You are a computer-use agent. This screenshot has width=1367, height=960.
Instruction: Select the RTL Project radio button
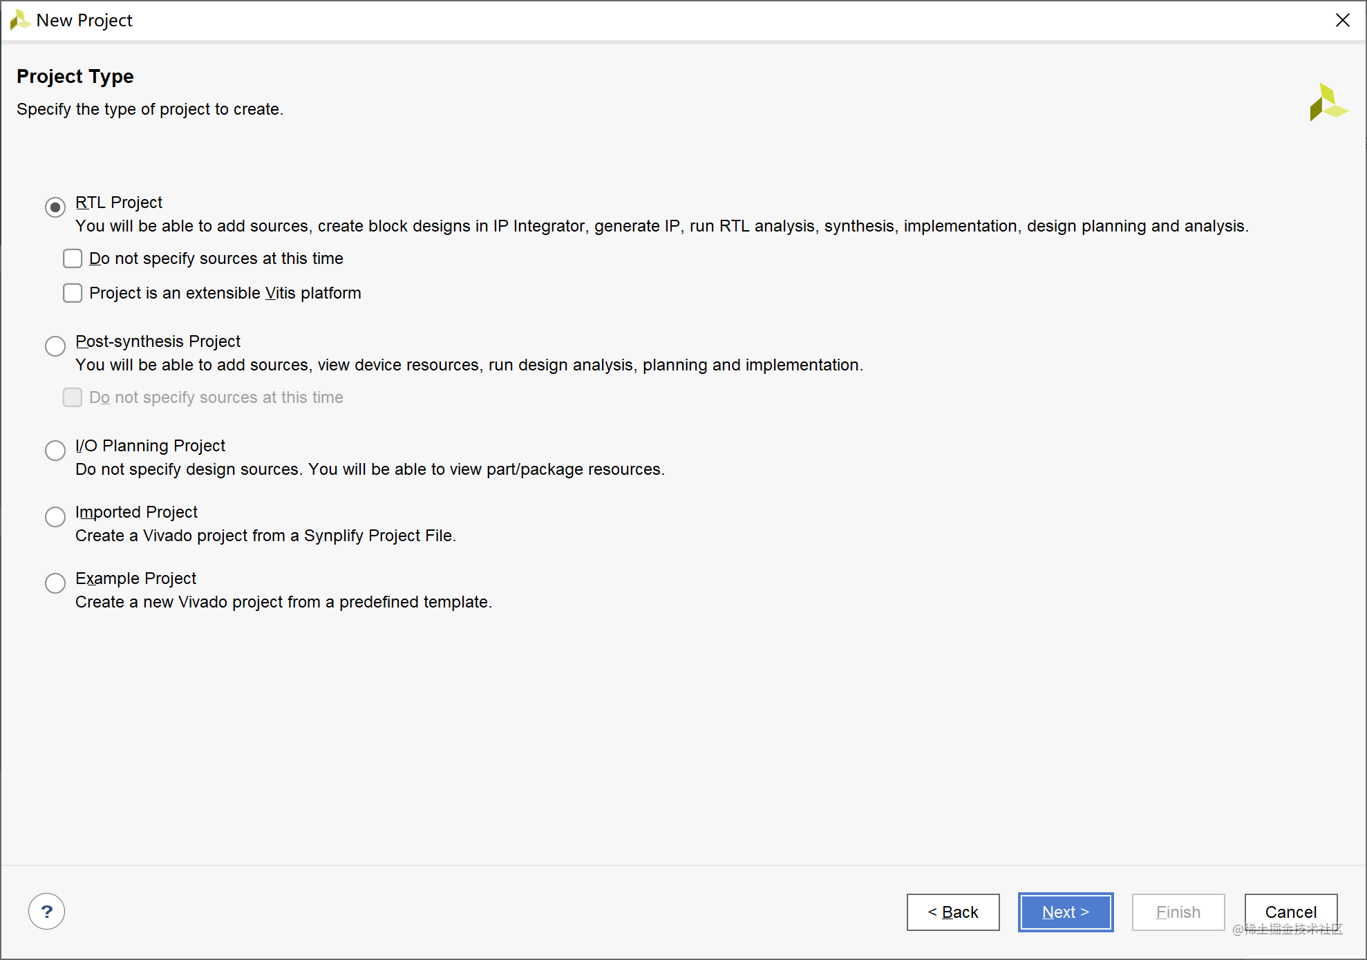pyautogui.click(x=55, y=207)
